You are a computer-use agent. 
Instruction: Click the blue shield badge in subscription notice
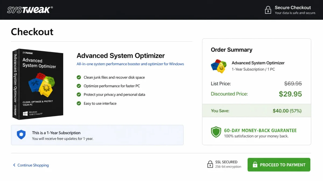[x=21, y=135]
